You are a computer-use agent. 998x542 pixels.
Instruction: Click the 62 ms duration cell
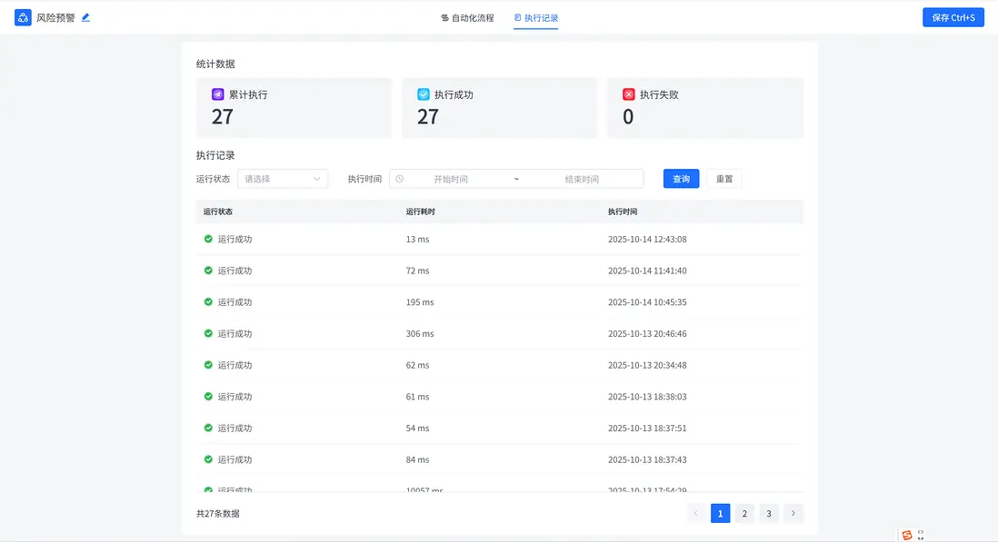pyautogui.click(x=417, y=365)
